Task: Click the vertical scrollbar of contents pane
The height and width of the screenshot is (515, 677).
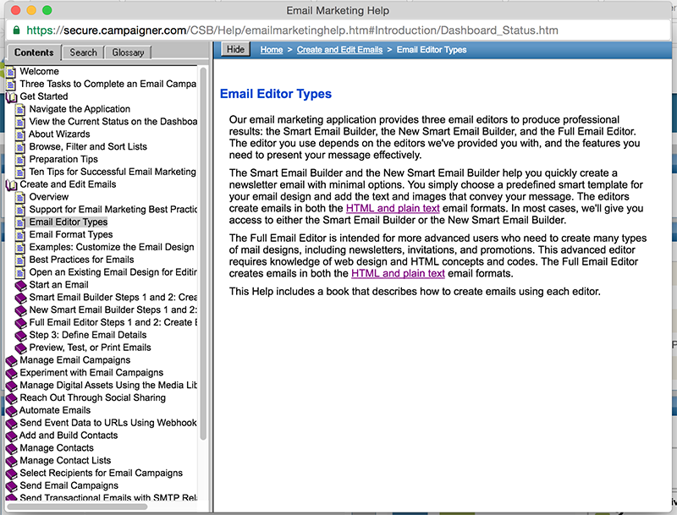Action: 203,253
